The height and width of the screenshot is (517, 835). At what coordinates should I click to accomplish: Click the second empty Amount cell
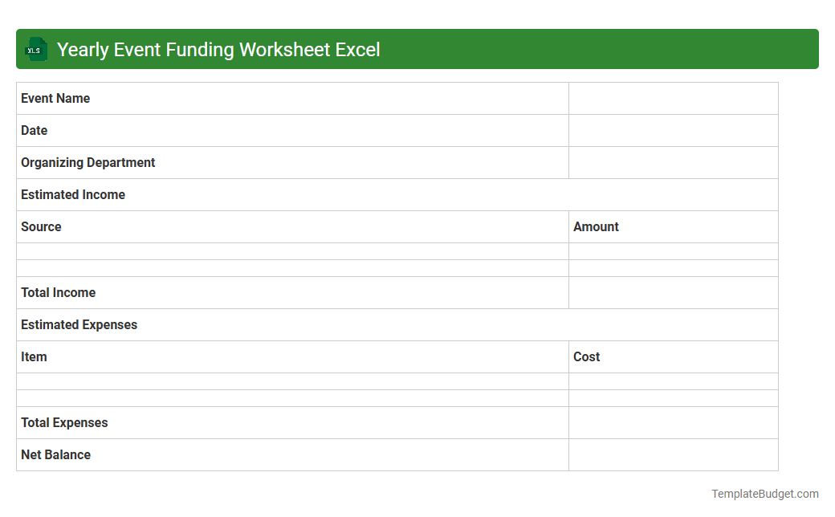[673, 268]
